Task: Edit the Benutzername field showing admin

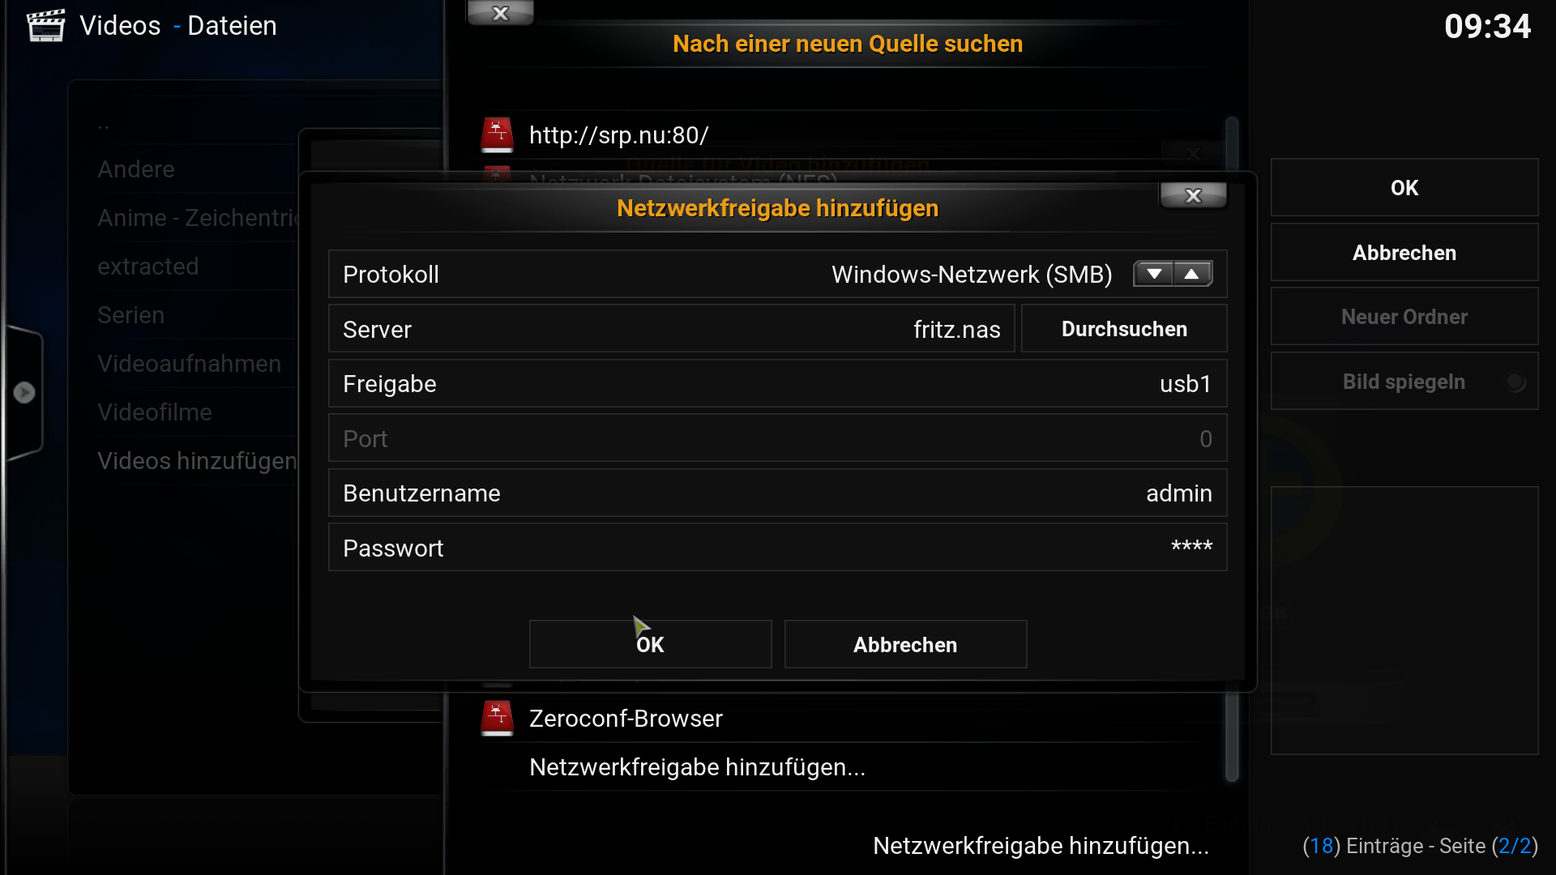Action: click(777, 493)
